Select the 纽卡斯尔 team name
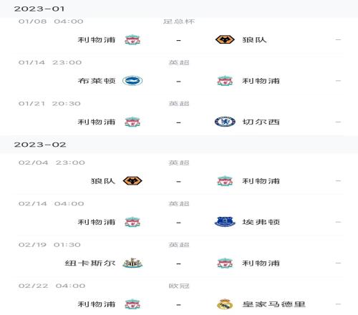 pos(90,263)
